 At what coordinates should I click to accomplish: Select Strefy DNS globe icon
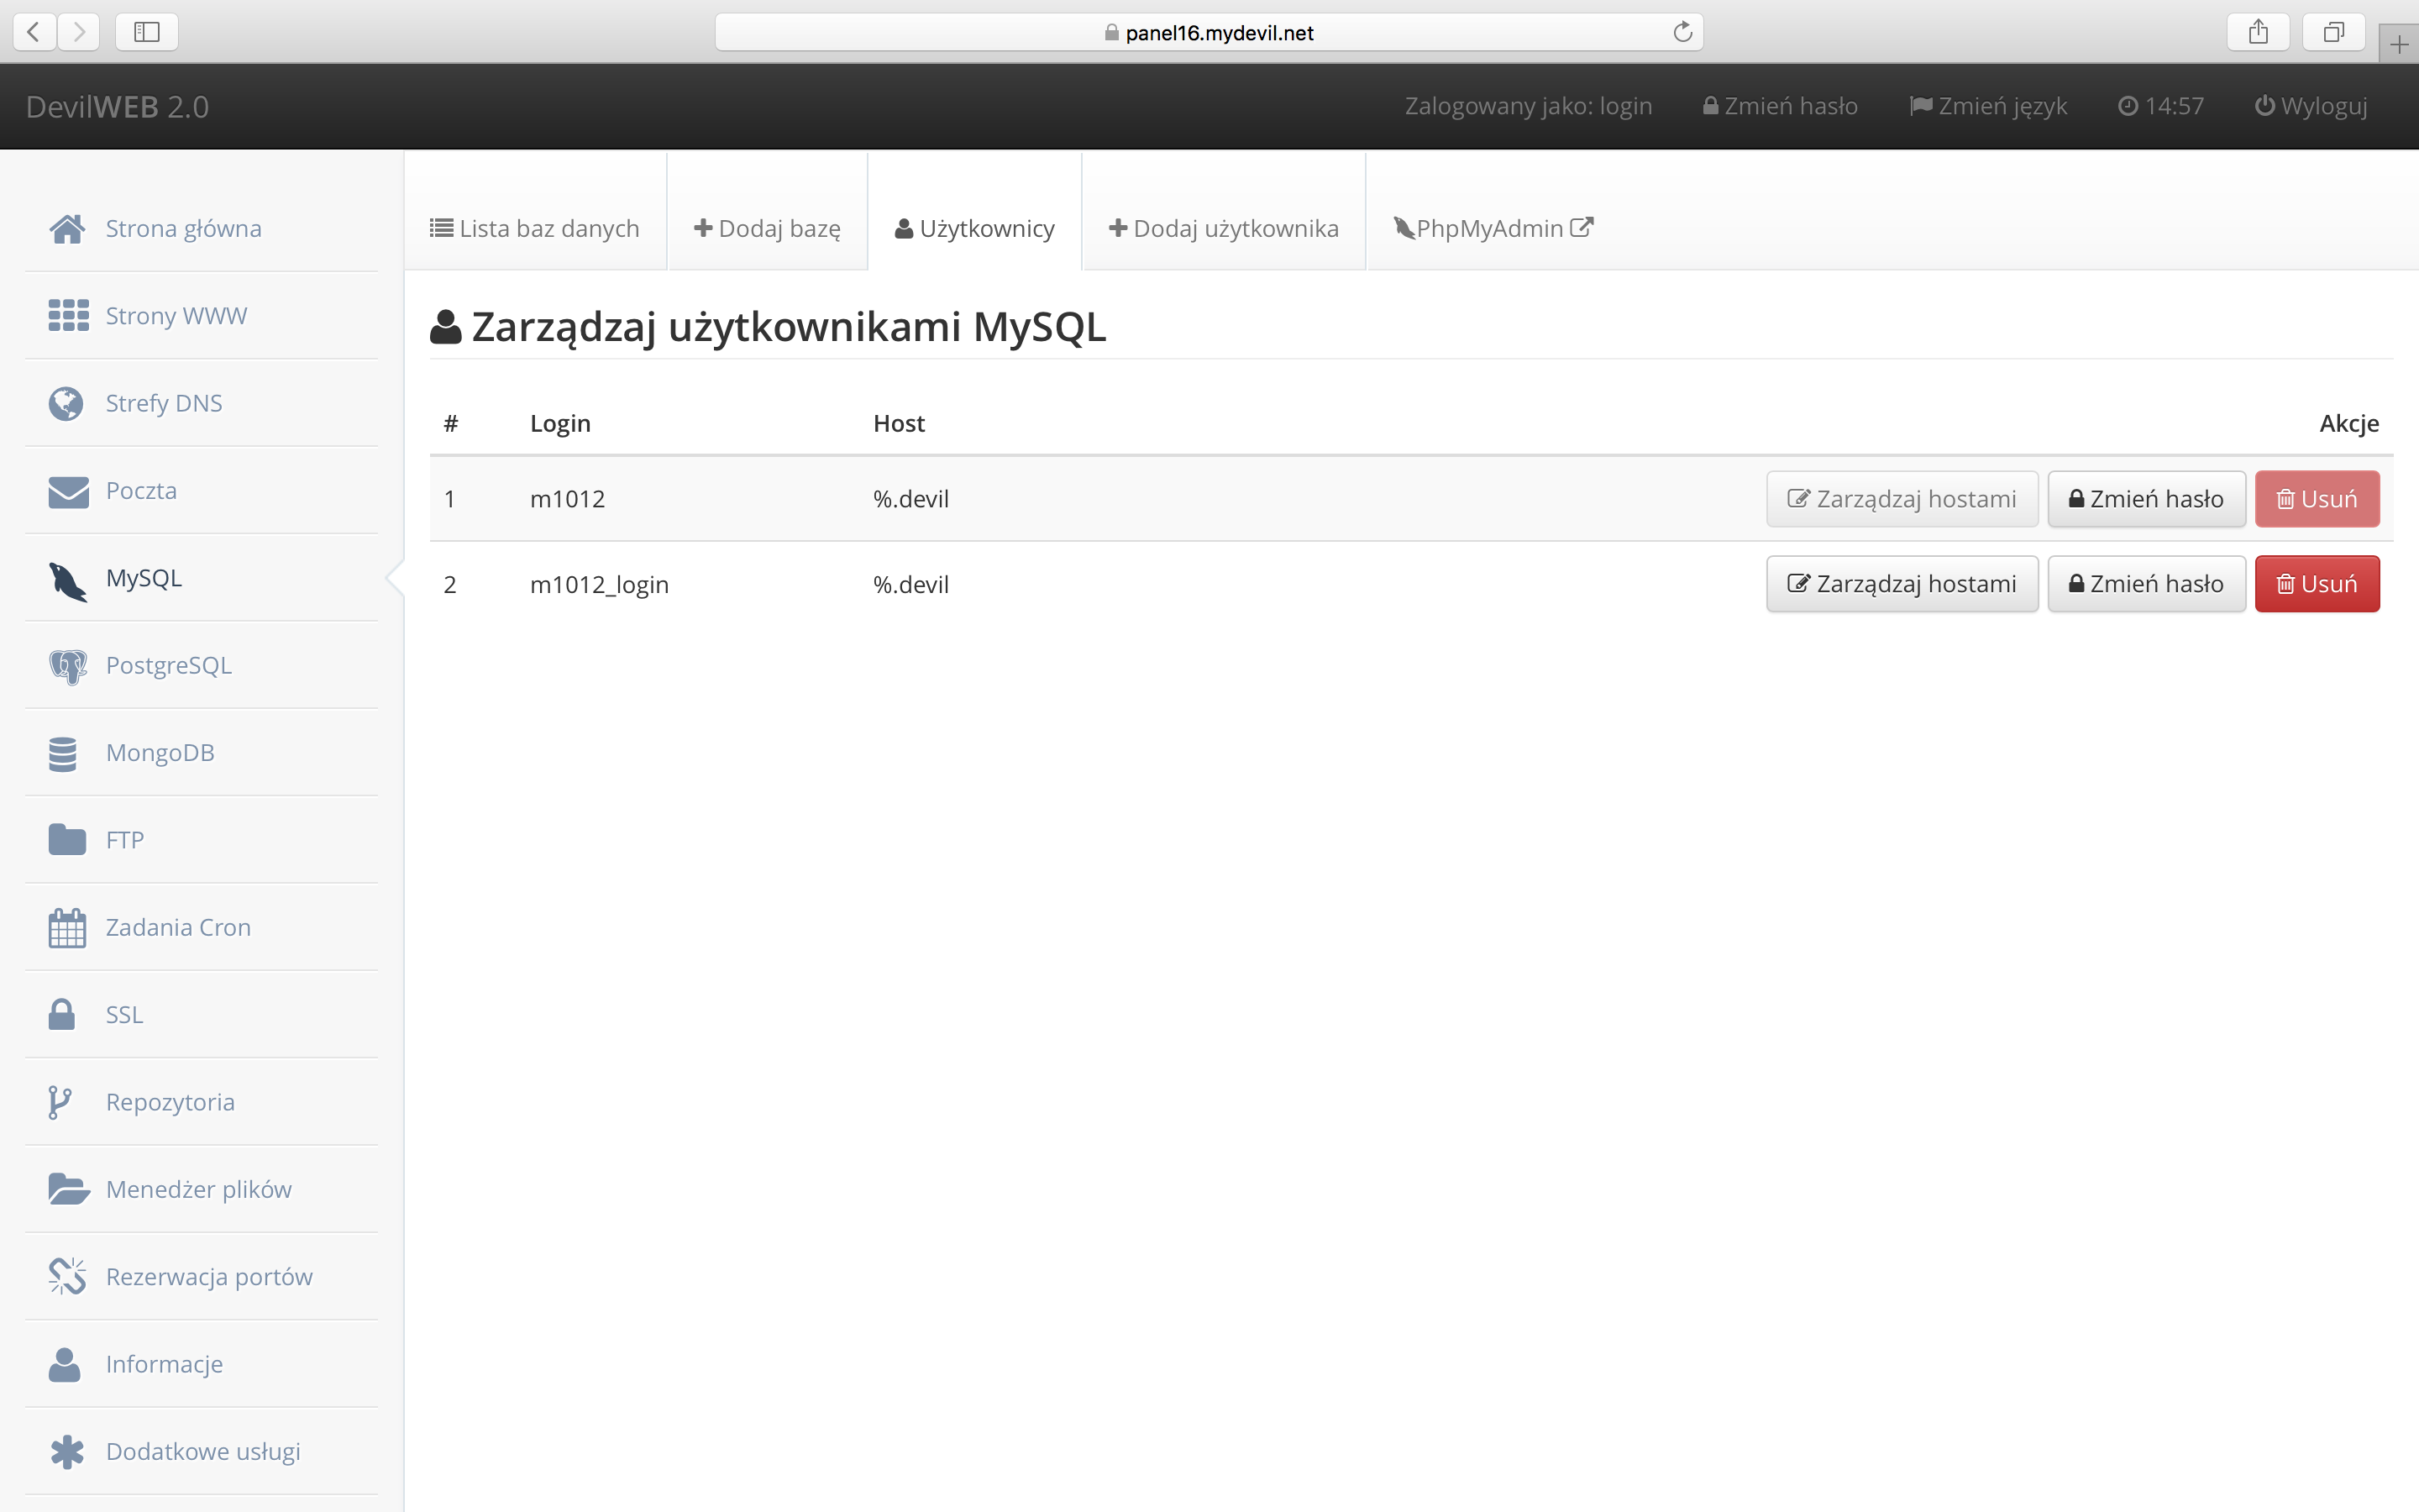(66, 402)
